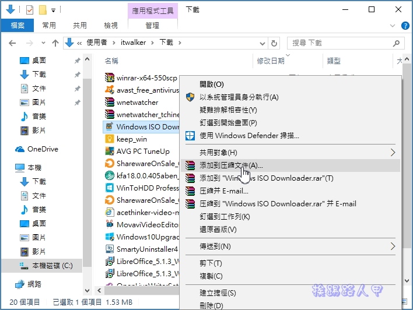Open the 檔案 tab
Image resolution: width=413 pixels, height=310 pixels.
click(17, 26)
